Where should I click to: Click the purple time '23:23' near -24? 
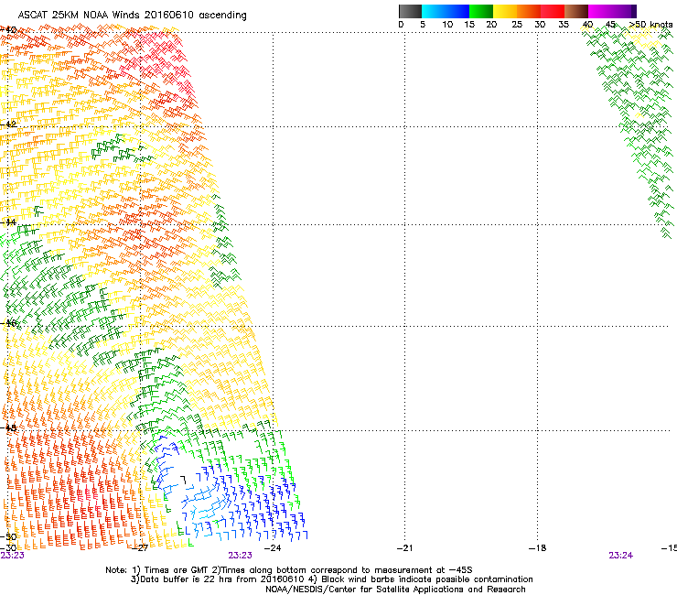[240, 556]
